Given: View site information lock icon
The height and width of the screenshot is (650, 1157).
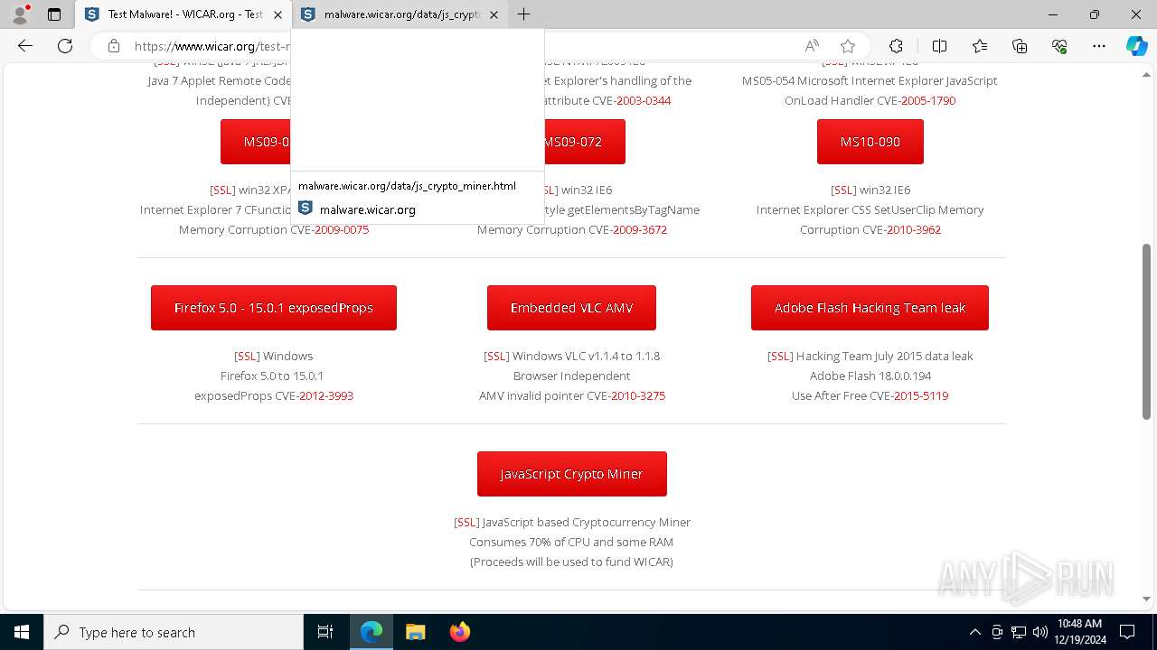Looking at the screenshot, I should click(113, 46).
